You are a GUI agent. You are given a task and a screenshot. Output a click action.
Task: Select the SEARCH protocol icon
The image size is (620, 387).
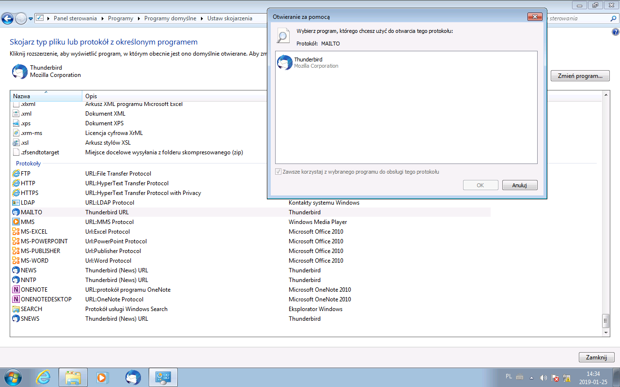16,309
